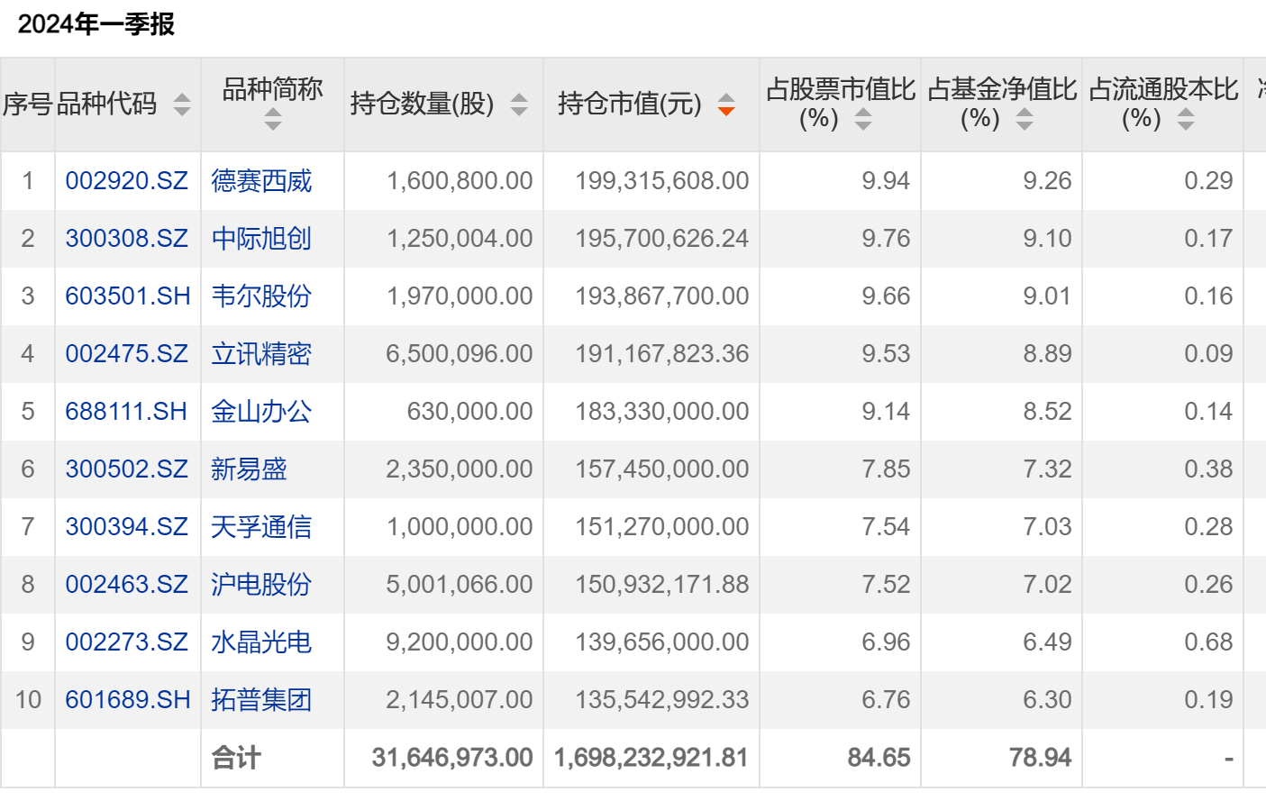Click 水晶光电 stock link
This screenshot has height=801, width=1266.
[261, 642]
